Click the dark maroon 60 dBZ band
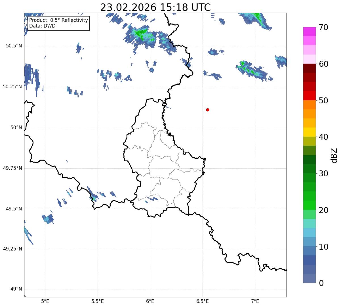Screen dimensions: 341x307 pos(309,68)
